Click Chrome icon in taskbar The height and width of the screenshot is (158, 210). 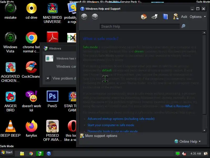tap(31, 154)
